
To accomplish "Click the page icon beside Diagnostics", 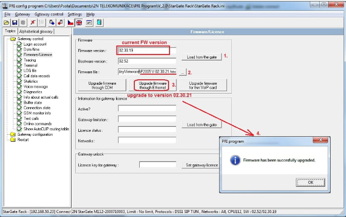I will click(x=19, y=92).
